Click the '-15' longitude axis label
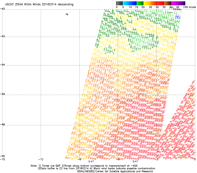Screen dimensions: 197x173 point(2,159)
